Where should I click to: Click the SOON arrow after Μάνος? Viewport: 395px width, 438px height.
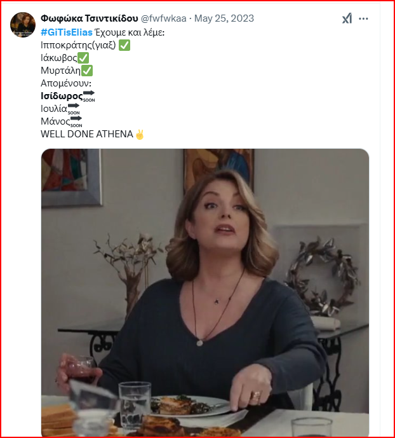pyautogui.click(x=76, y=121)
